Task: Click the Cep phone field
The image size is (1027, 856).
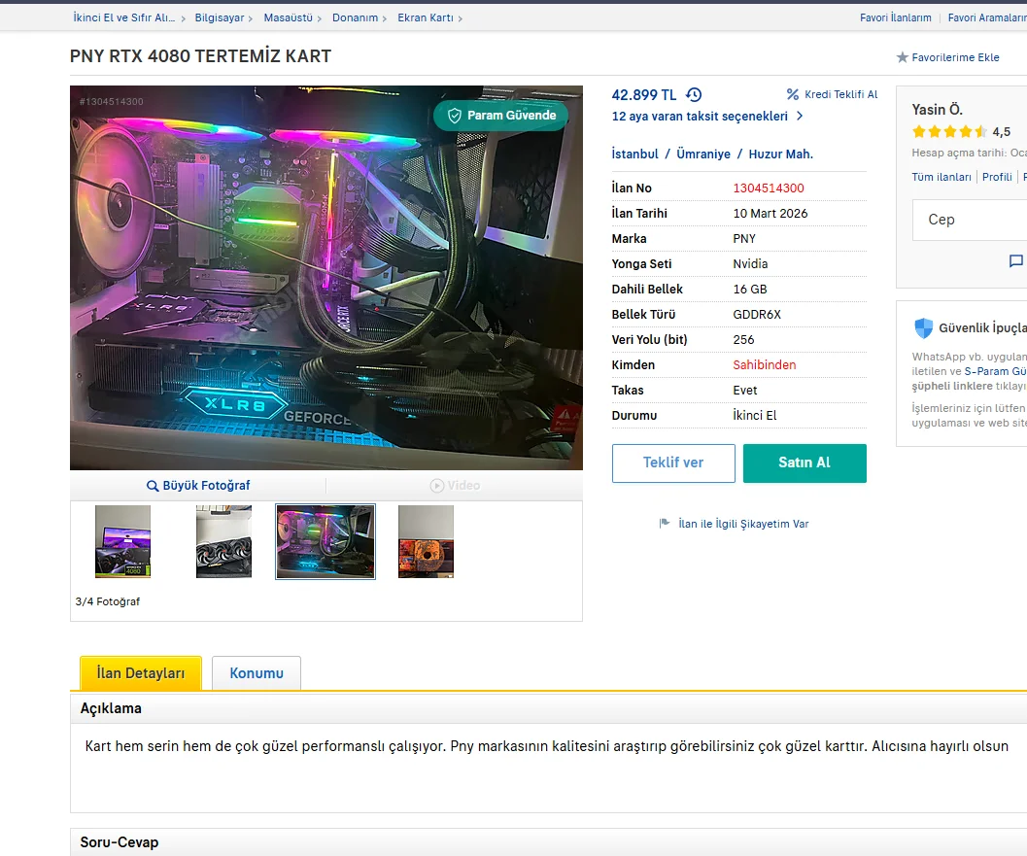Action: pyautogui.click(x=970, y=220)
